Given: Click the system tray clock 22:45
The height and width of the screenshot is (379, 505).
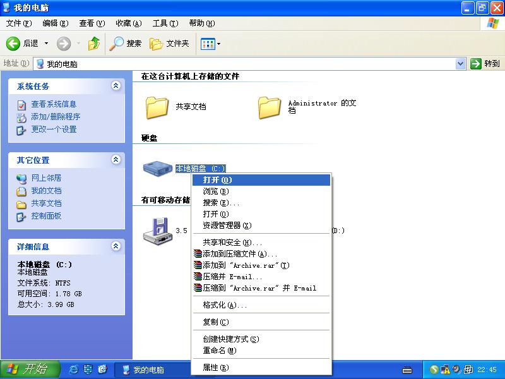Looking at the screenshot, I should coord(487,370).
